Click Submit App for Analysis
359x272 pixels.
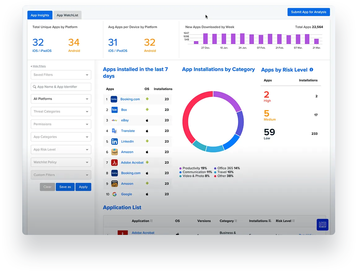point(309,12)
